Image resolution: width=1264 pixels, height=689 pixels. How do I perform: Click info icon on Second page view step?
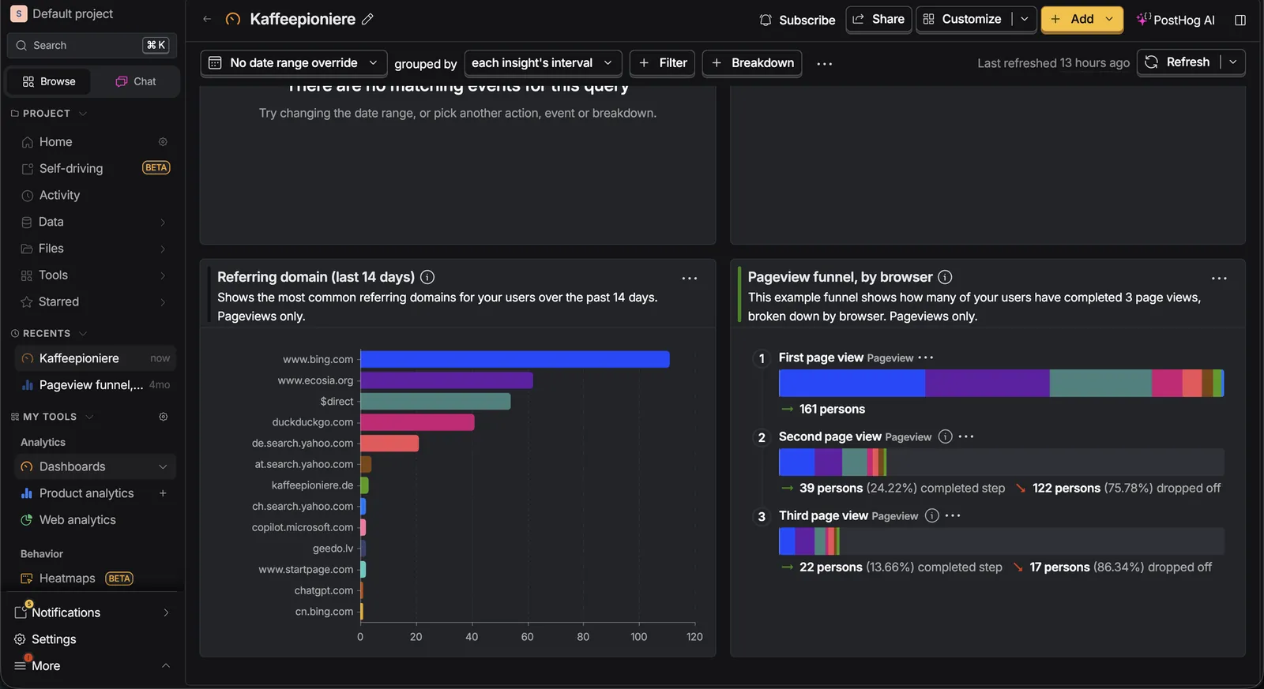(945, 436)
